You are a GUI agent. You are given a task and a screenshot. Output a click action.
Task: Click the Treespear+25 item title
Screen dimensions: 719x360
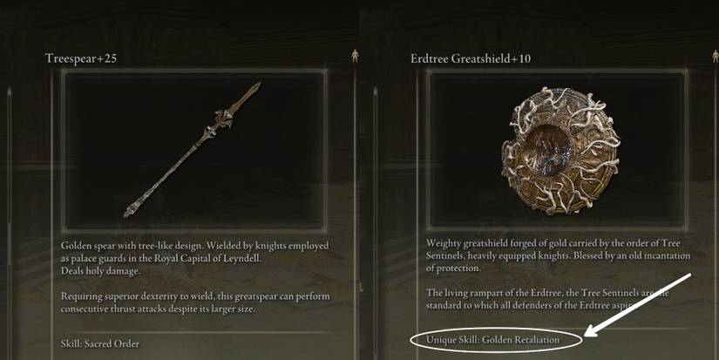pos(81,58)
